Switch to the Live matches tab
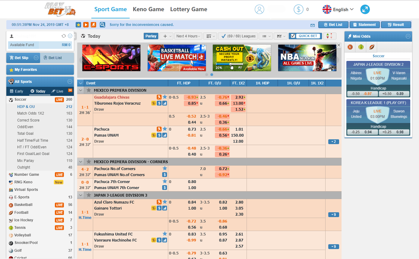The image size is (419, 259). pyautogui.click(x=58, y=91)
